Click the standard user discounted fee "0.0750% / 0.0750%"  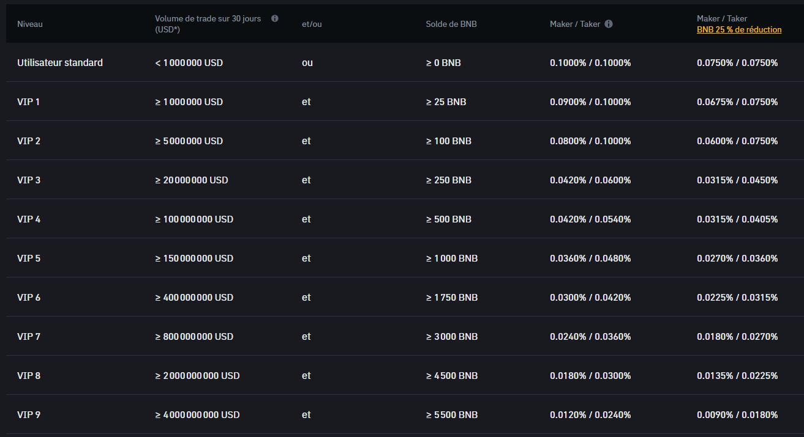click(x=736, y=62)
